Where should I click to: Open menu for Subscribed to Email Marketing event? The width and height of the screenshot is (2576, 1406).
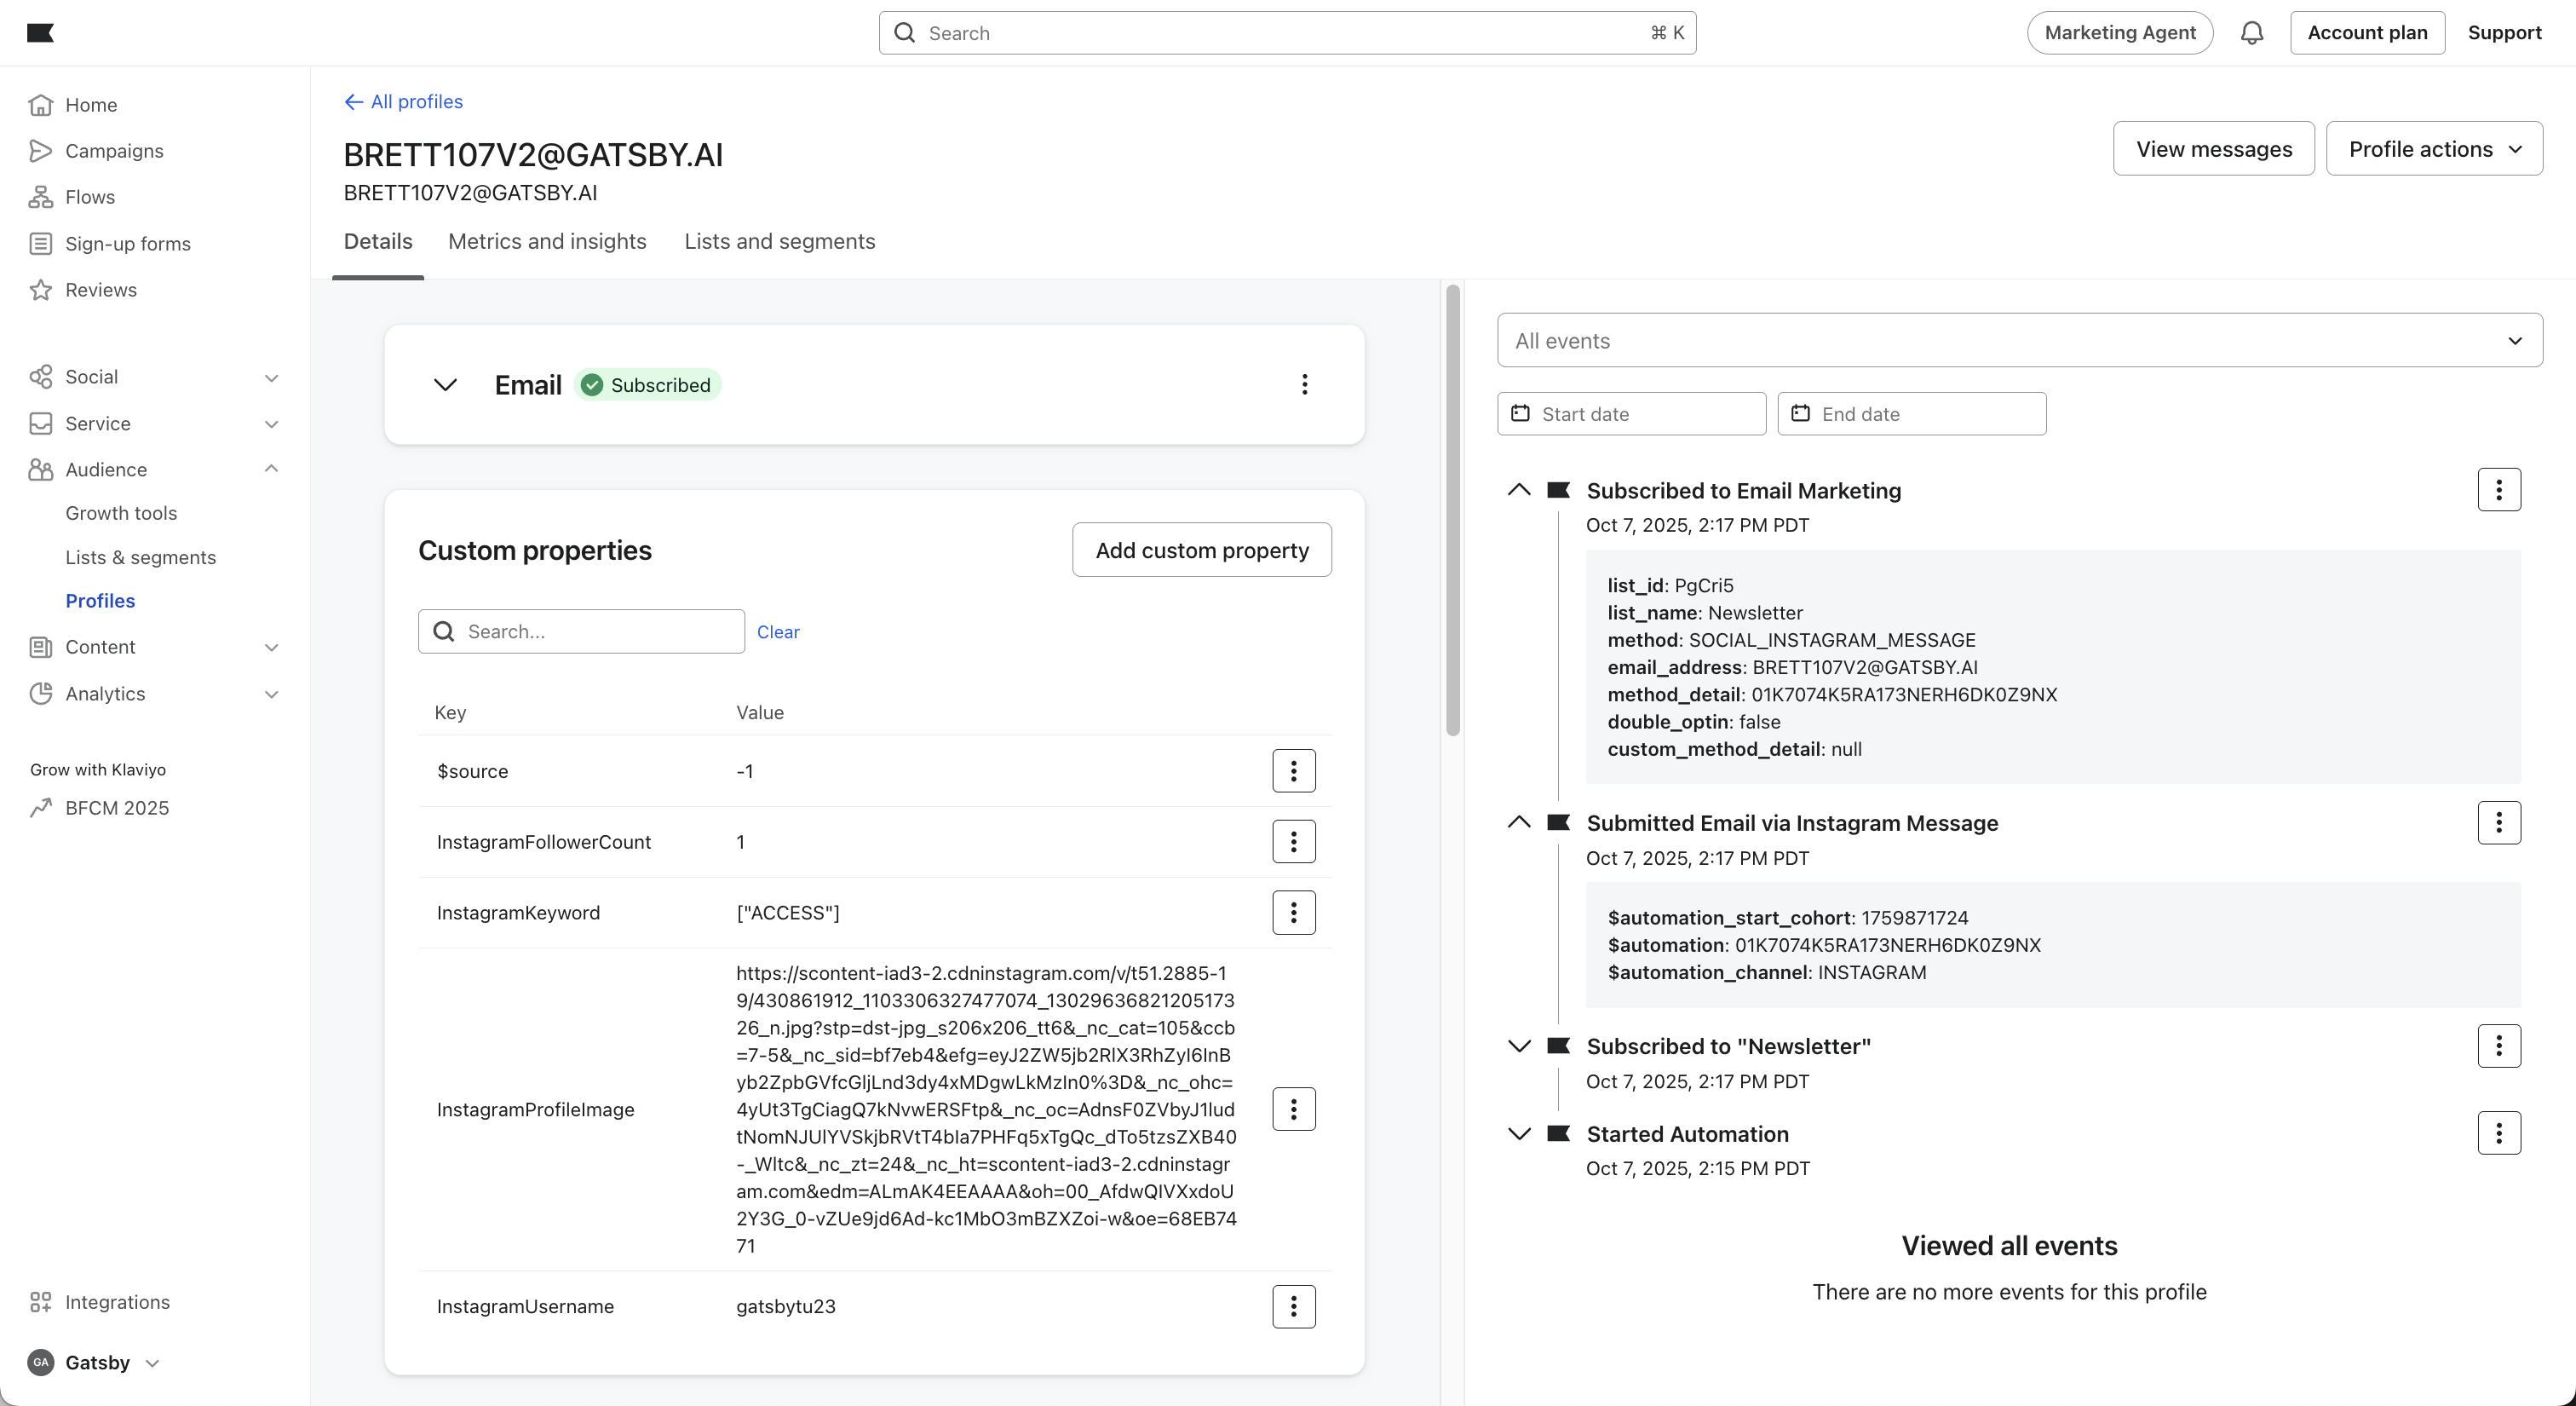pos(2498,490)
